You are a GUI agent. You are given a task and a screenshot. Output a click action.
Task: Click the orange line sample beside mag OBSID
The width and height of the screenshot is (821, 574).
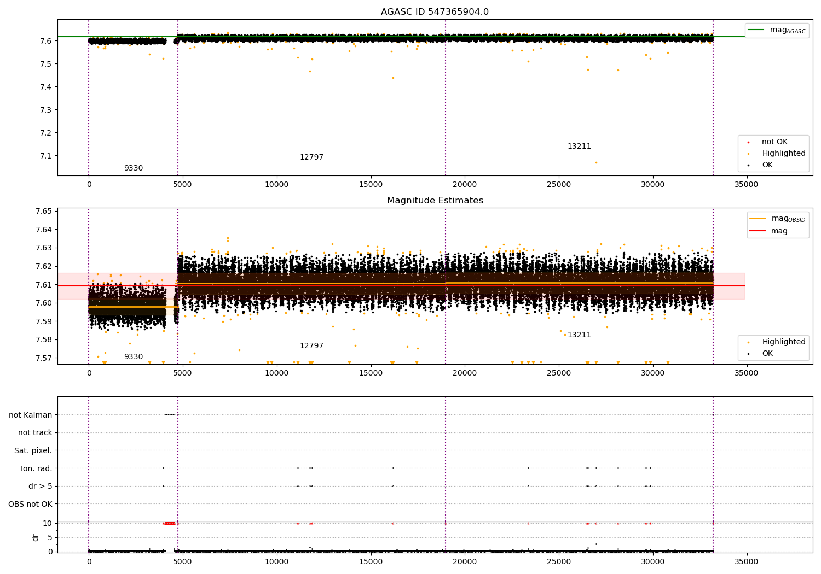(758, 219)
